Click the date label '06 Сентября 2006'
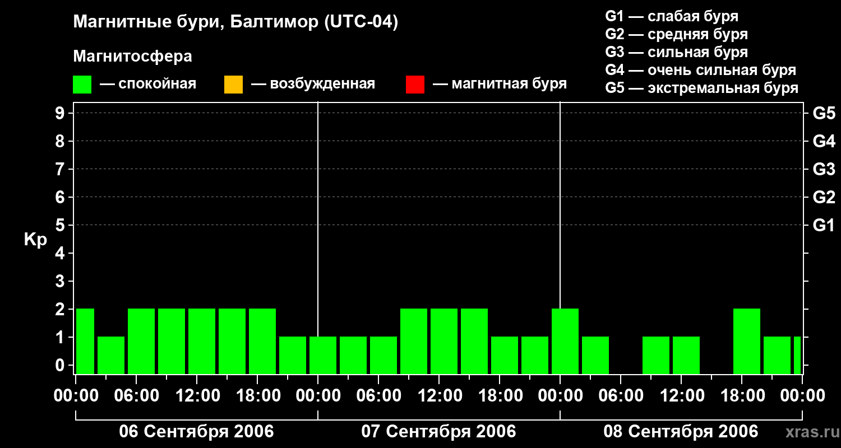 (197, 431)
